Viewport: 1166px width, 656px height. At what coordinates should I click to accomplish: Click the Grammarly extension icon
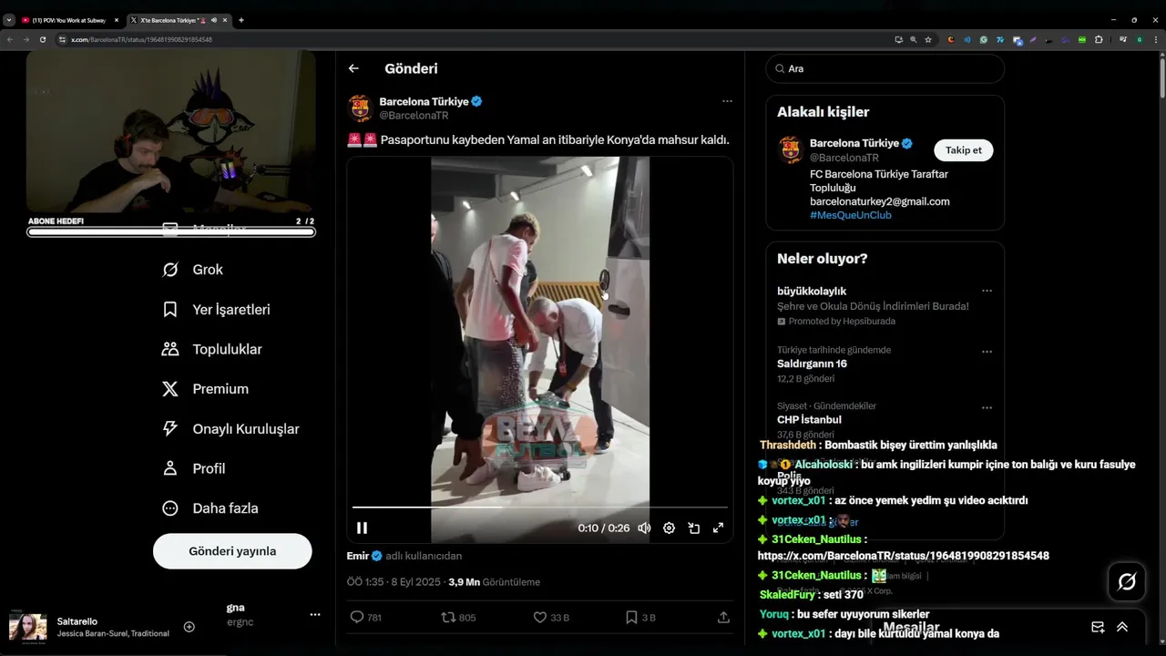tap(984, 39)
